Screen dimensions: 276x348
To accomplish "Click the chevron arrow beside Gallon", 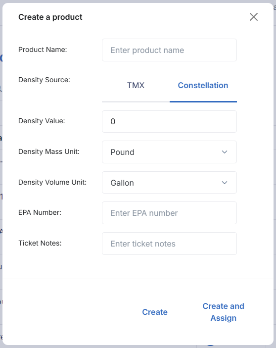I will coord(225,183).
